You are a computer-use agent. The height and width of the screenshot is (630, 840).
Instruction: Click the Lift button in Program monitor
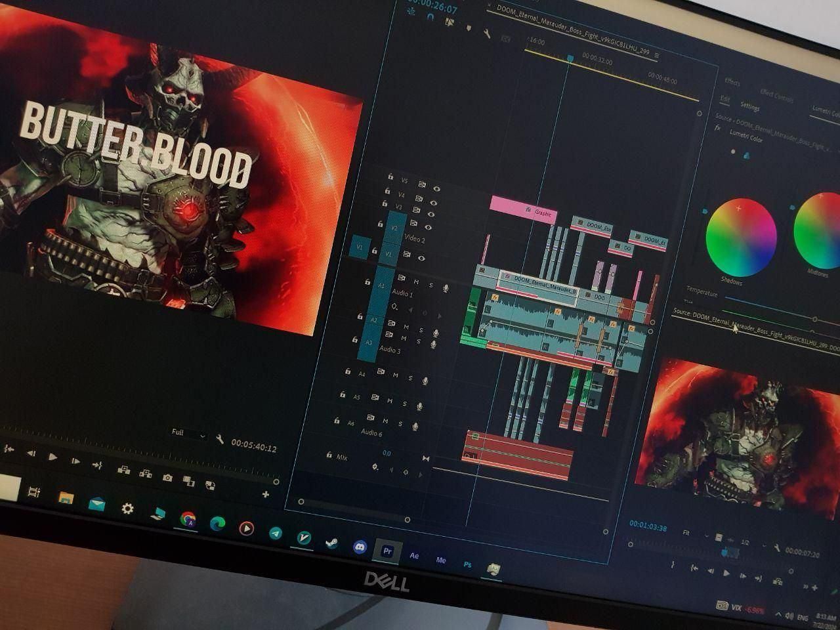click(123, 470)
